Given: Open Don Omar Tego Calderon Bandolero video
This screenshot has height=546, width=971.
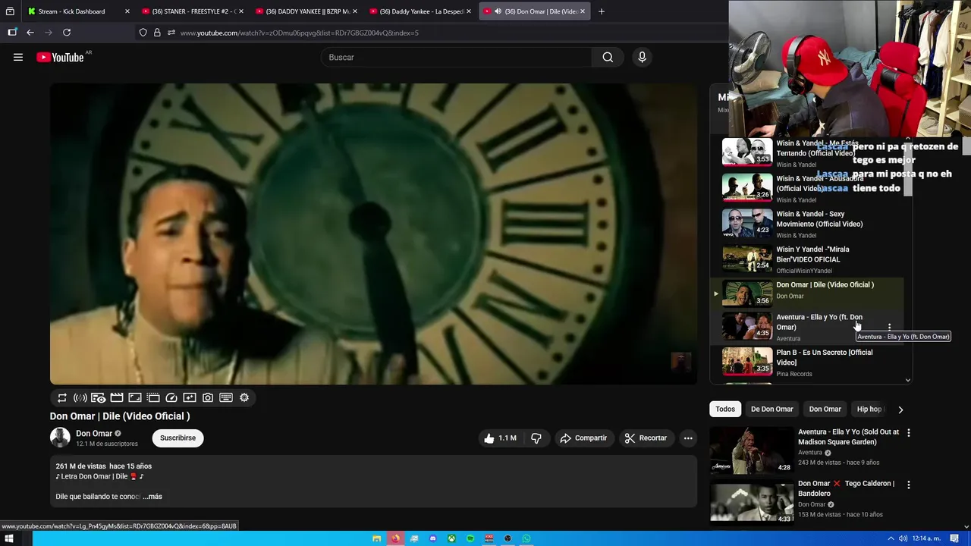Looking at the screenshot, I should click(x=846, y=488).
